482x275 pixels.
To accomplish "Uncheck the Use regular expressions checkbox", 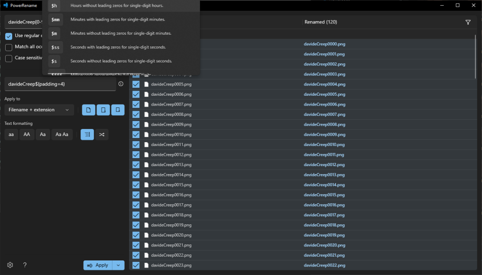I will (x=9, y=36).
